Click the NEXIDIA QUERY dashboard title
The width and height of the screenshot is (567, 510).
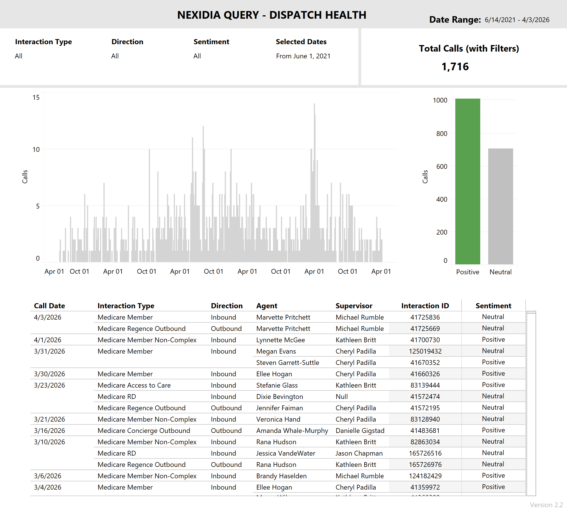click(272, 15)
